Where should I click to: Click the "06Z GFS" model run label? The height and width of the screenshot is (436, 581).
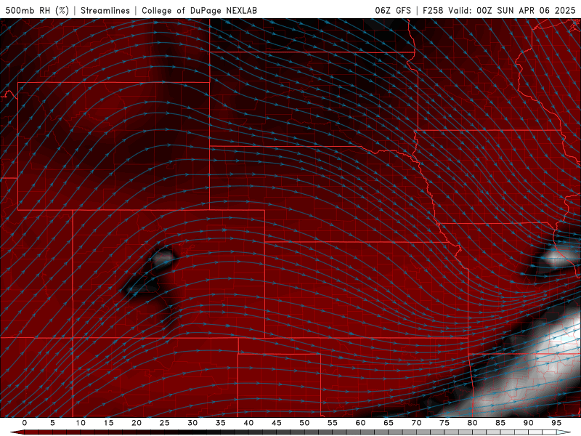pos(393,10)
